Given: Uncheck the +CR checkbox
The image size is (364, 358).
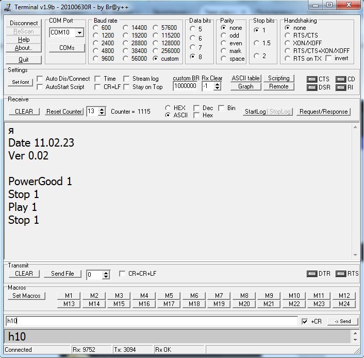Looking at the screenshot, I should 305,321.
